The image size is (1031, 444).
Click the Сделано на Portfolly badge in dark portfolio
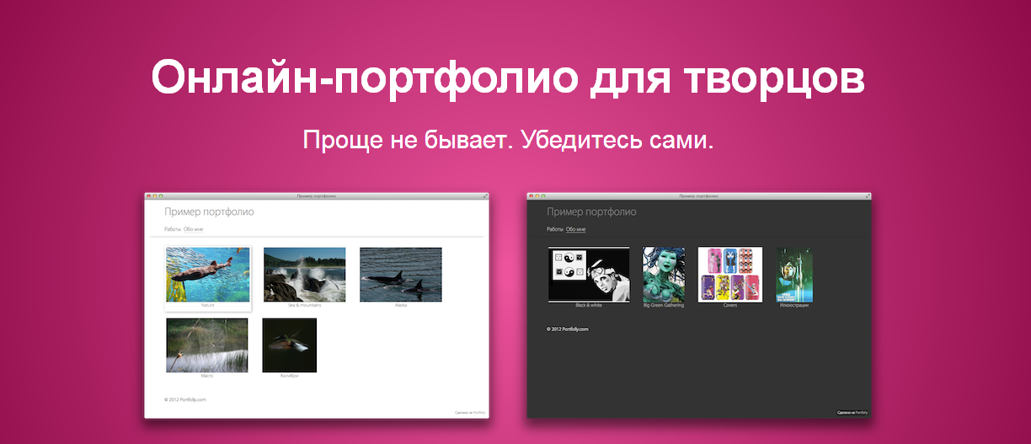(852, 413)
